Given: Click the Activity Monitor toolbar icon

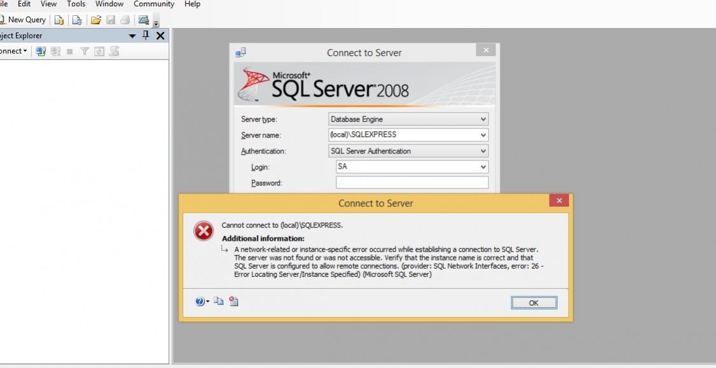Looking at the screenshot, I should (144, 20).
